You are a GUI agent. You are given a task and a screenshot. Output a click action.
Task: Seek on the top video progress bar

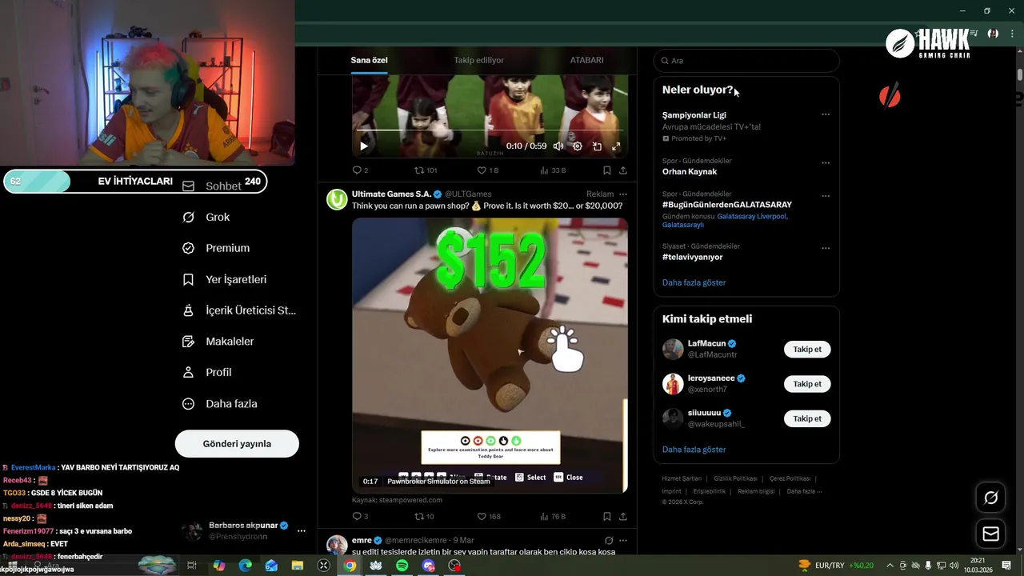(x=490, y=130)
